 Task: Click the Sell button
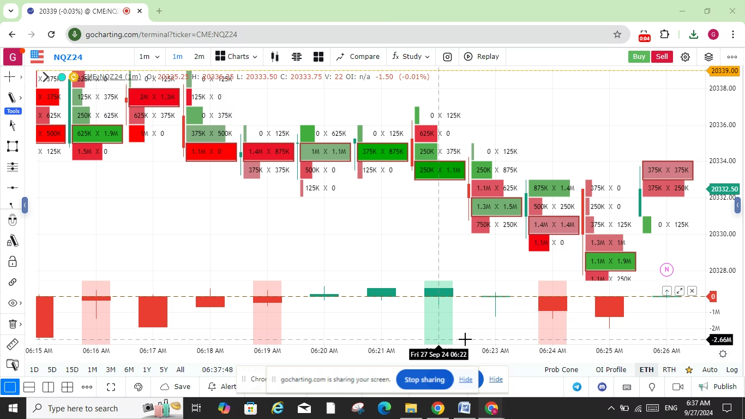pyautogui.click(x=662, y=56)
